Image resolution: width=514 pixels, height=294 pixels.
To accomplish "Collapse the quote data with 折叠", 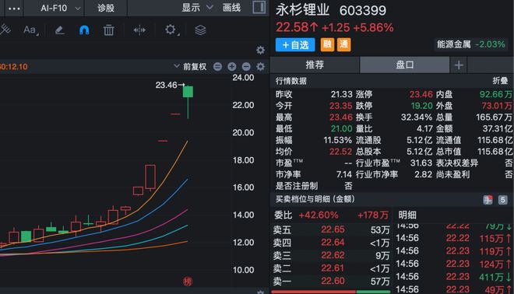I will (500, 81).
